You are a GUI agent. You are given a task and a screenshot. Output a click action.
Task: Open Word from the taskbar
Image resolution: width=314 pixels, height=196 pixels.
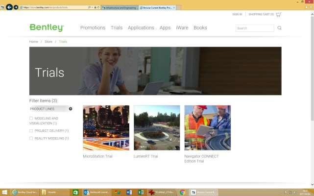(129, 193)
